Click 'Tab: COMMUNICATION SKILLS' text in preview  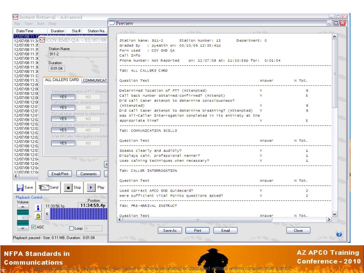(x=148, y=131)
